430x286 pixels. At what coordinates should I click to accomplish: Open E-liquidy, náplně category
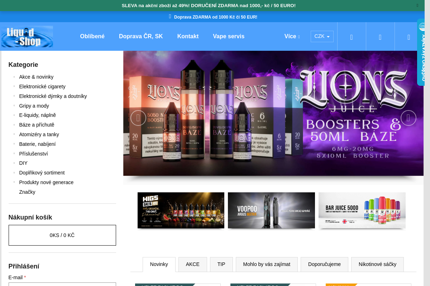[38, 115]
